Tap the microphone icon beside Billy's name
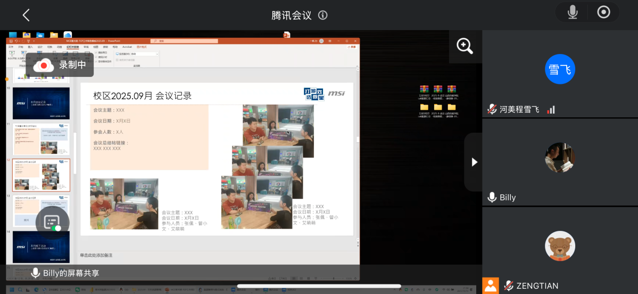The height and width of the screenshot is (294, 638). click(492, 197)
